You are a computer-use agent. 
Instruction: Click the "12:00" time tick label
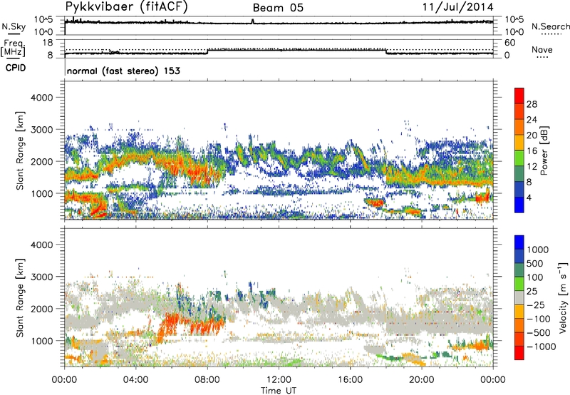[279, 380]
